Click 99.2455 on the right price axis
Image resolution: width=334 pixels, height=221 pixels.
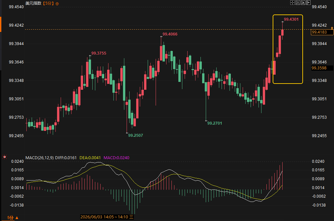click(x=319, y=135)
